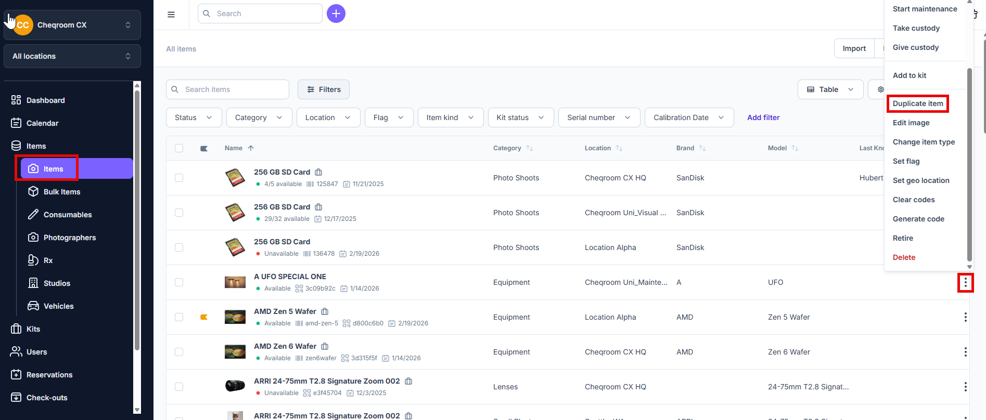Expand the Status filter dropdown
The width and height of the screenshot is (986, 420).
(x=194, y=117)
